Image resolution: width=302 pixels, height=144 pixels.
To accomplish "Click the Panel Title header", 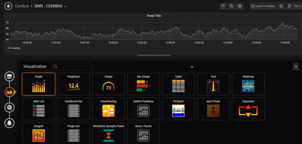I will pos(154,16).
